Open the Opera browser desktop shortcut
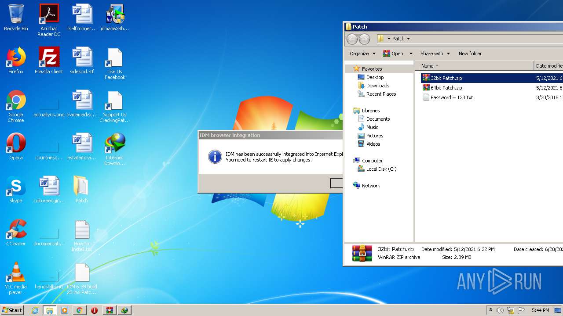This screenshot has width=563, height=316. point(16,147)
